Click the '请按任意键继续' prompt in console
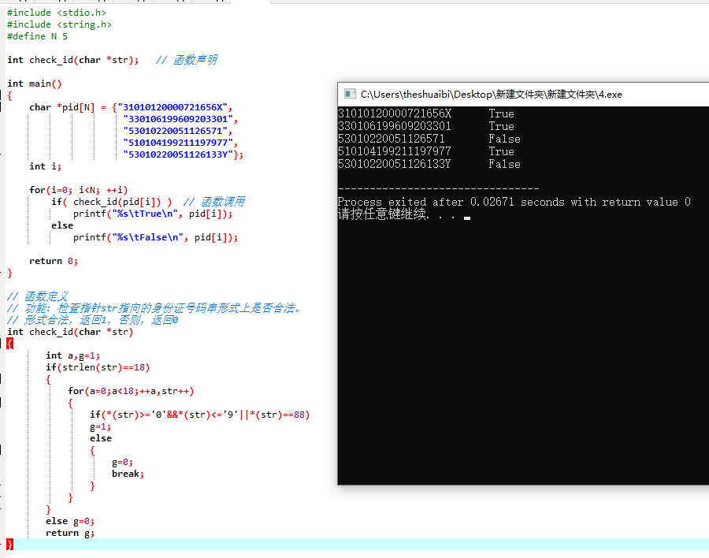This screenshot has height=558, width=709. click(382, 214)
